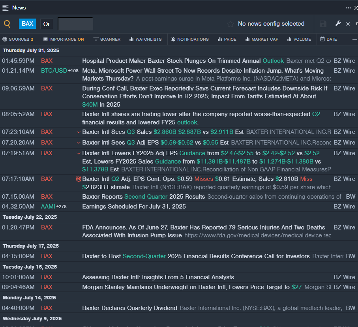The height and width of the screenshot is (327, 358).
Task: Toggle the Importance ON filter
Action: 64,39
